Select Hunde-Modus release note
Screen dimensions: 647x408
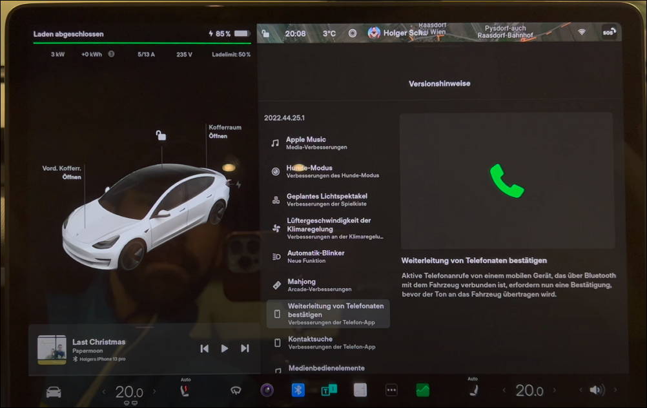pos(328,171)
